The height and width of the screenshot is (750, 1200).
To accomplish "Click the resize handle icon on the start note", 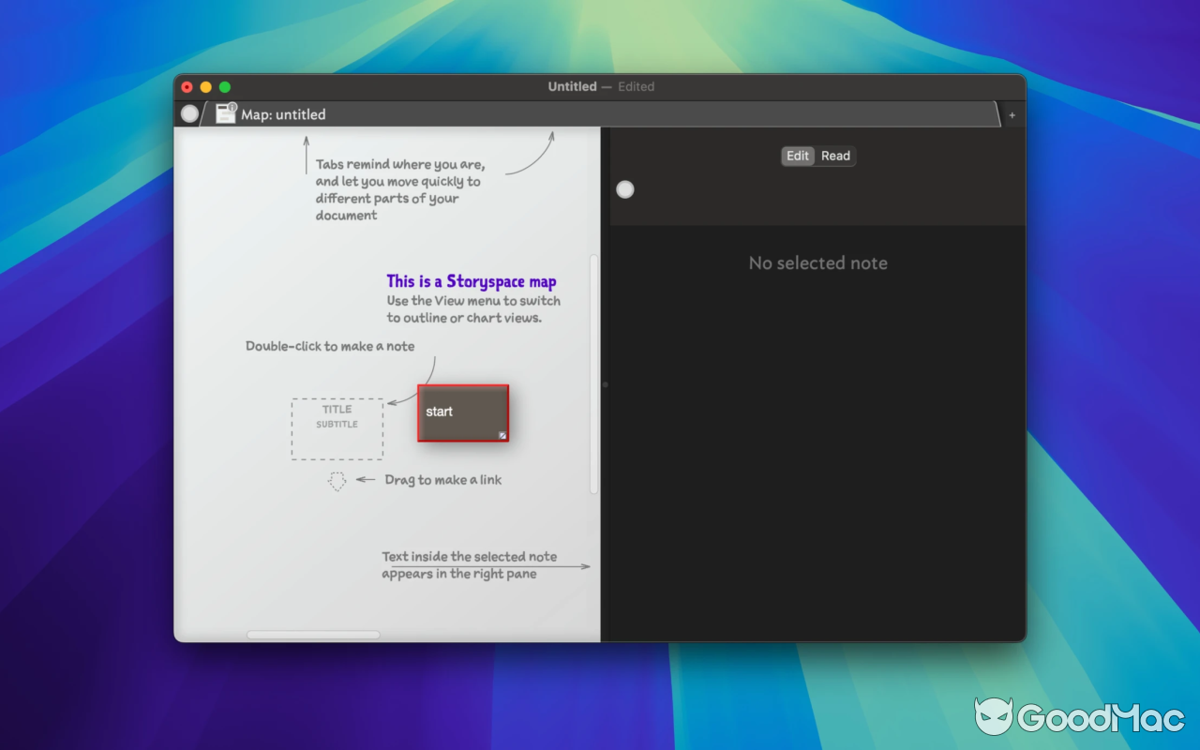I will point(502,436).
